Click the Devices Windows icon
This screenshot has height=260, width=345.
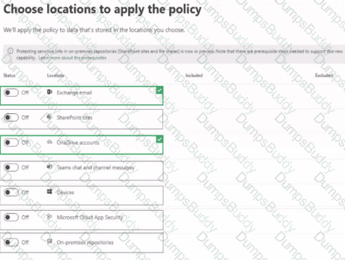(49, 191)
